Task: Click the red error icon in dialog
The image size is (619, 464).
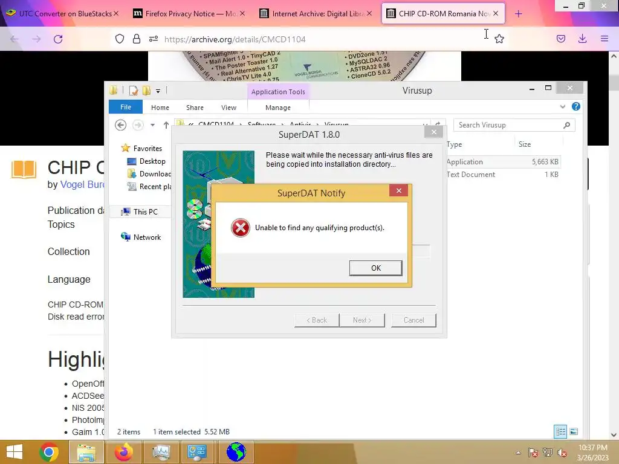Action: click(241, 228)
